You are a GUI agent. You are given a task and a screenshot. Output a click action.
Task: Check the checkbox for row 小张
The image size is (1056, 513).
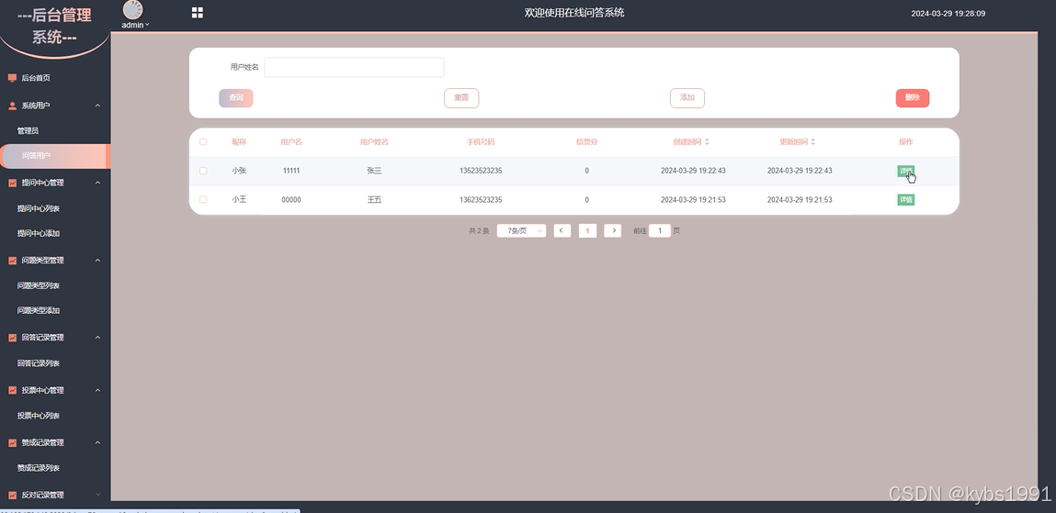pos(203,171)
